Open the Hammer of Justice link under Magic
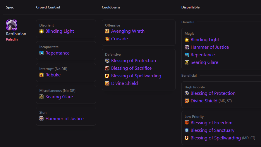Image resolution: width=261 pixels, height=147 pixels. [210, 47]
